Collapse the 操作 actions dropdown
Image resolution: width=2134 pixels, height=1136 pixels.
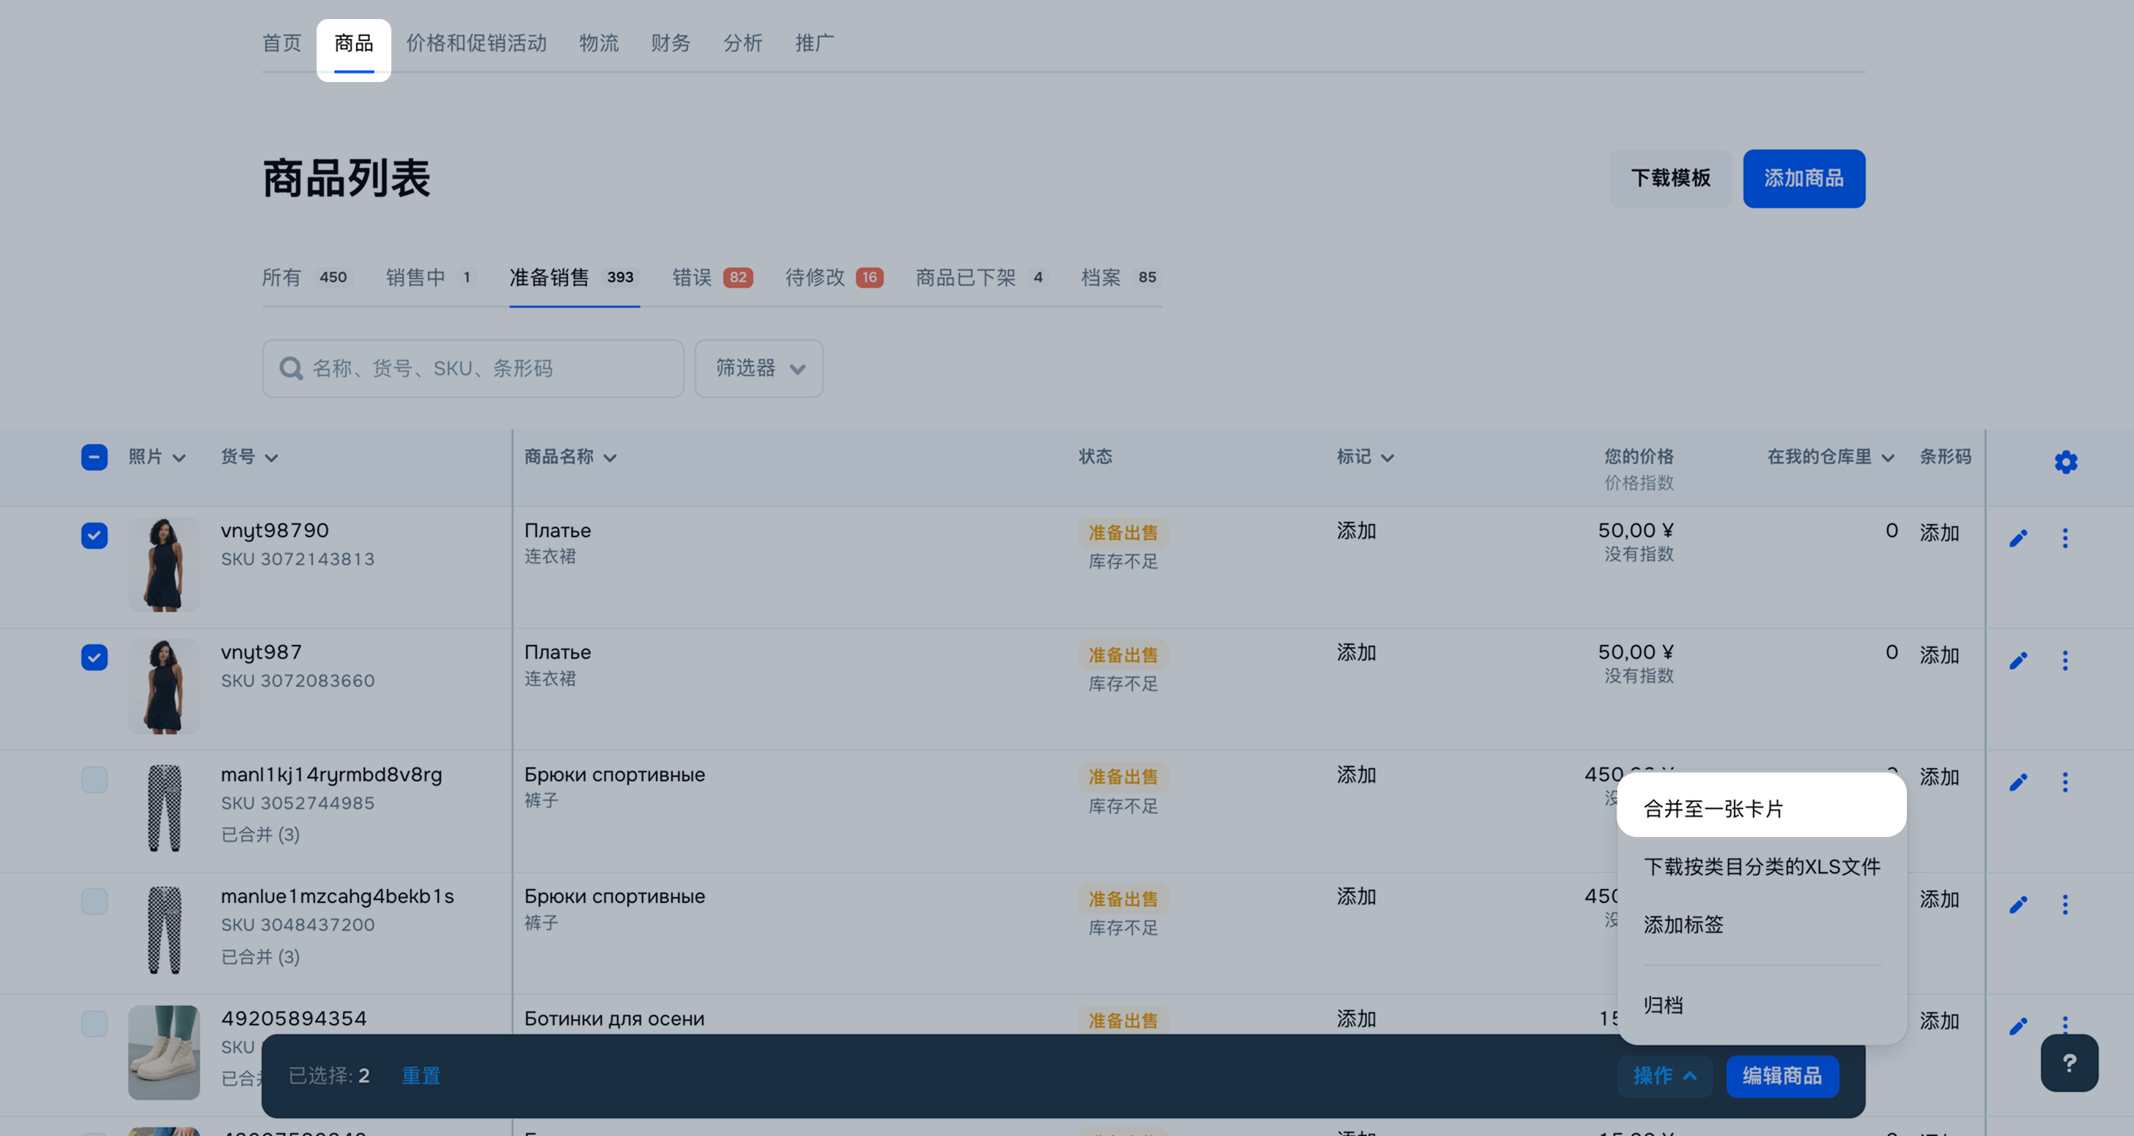click(x=1664, y=1075)
